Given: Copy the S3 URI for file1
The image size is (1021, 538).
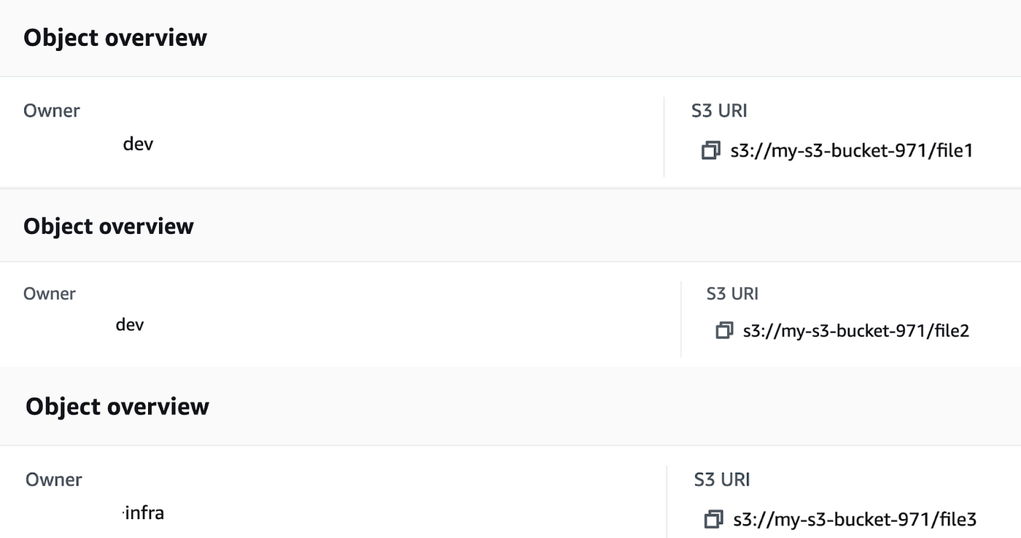Looking at the screenshot, I should 710,151.
